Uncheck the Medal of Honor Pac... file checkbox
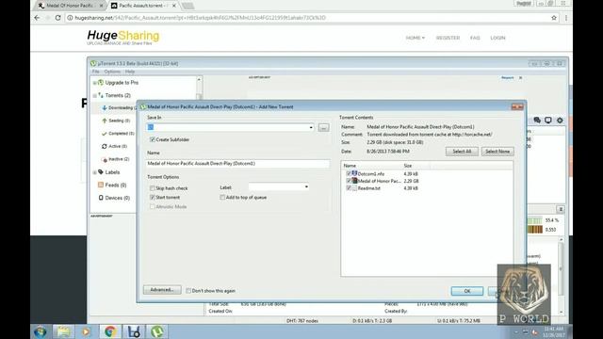 tap(349, 181)
